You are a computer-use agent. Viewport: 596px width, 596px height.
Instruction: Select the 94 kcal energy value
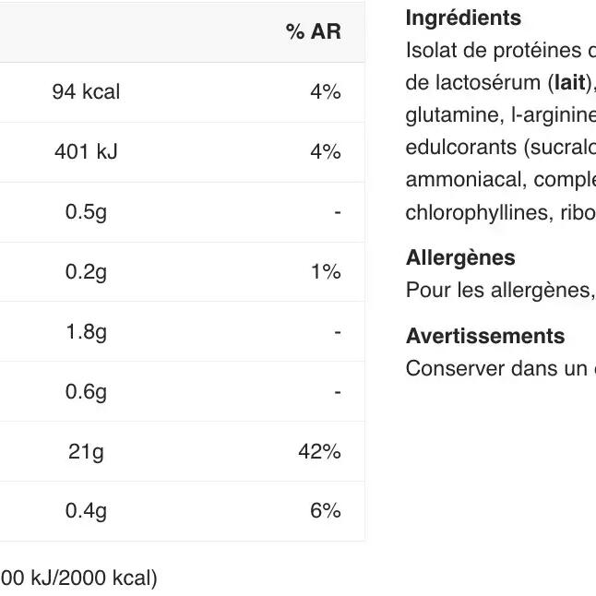click(x=86, y=92)
